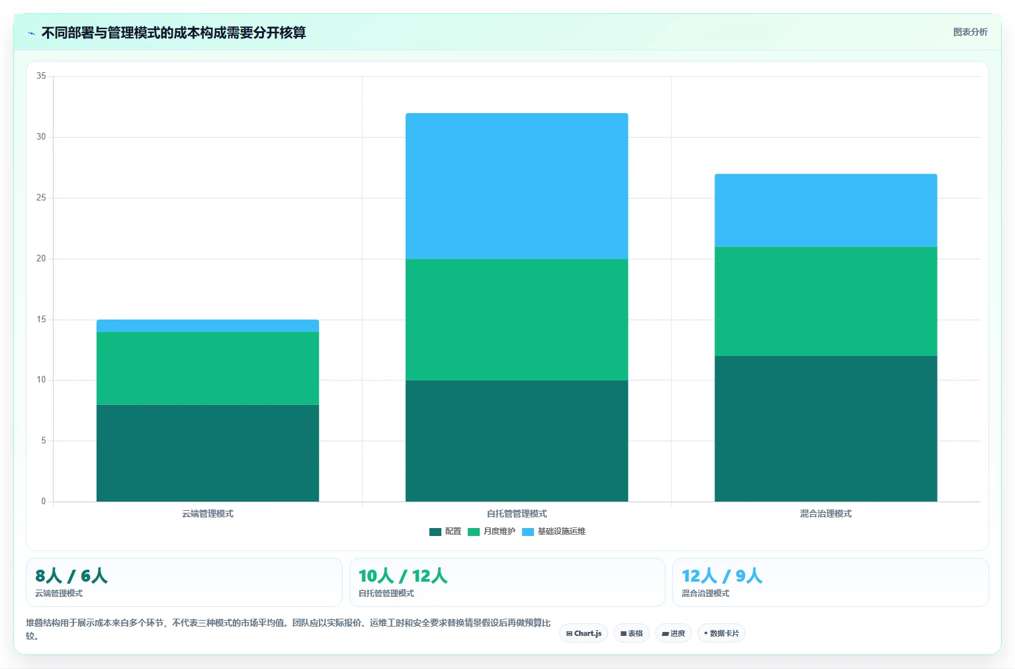Click the green segment of 混合治理模式 bar

tap(826, 302)
